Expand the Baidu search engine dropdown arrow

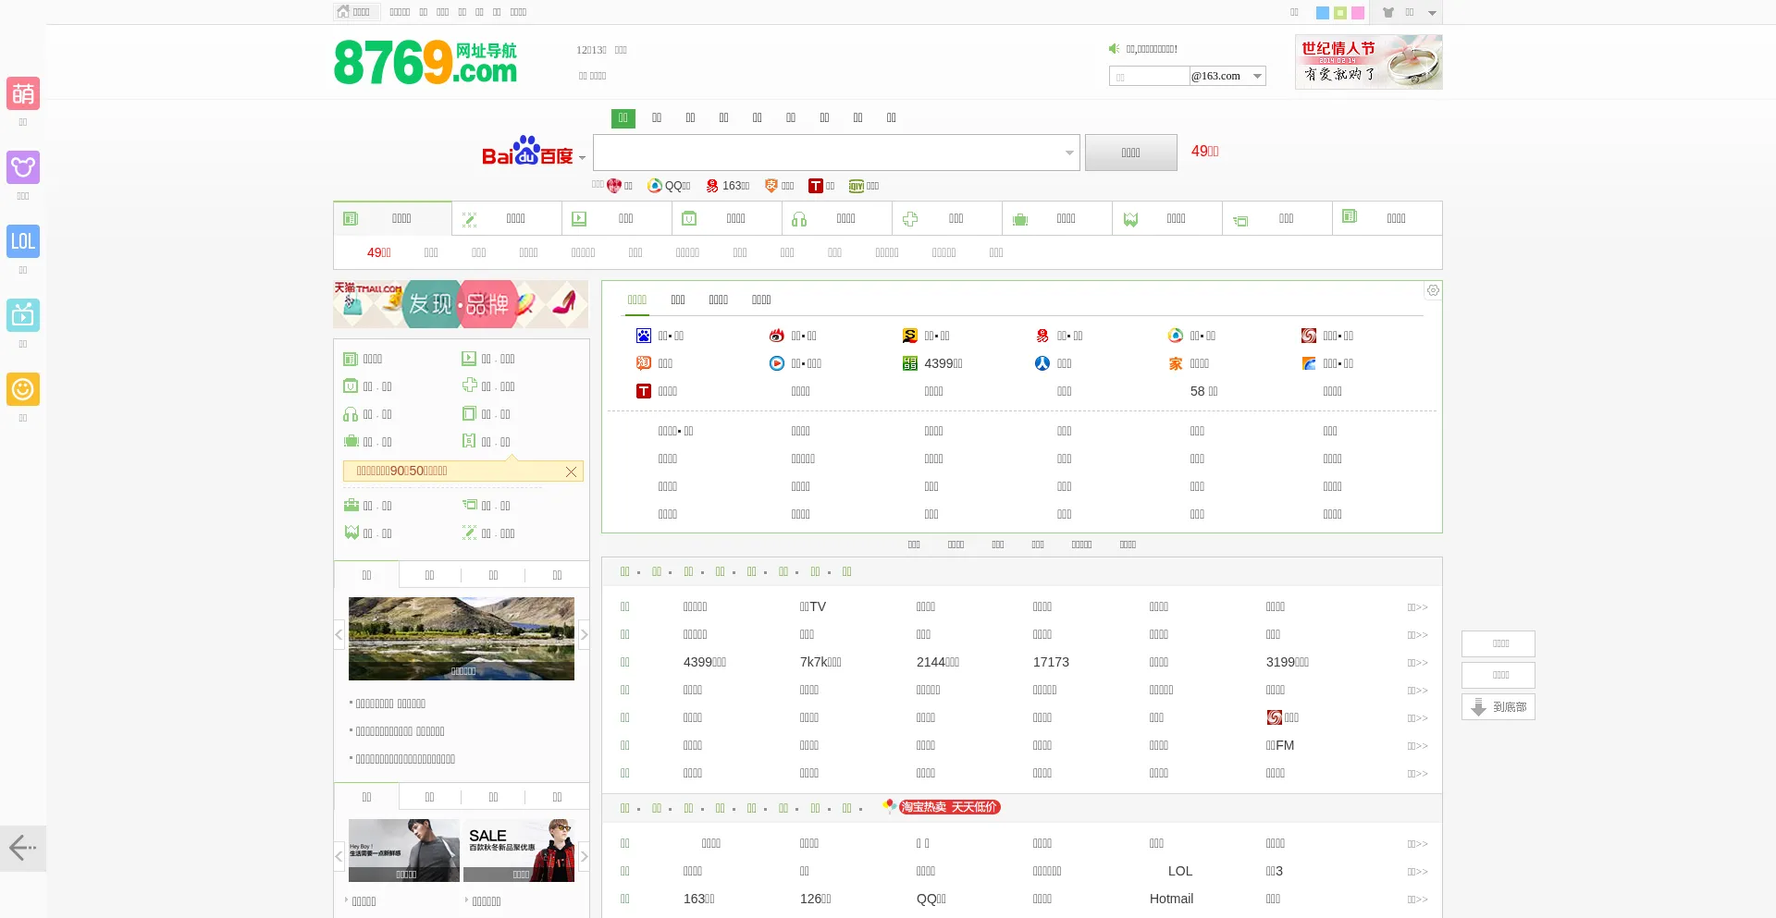click(582, 158)
